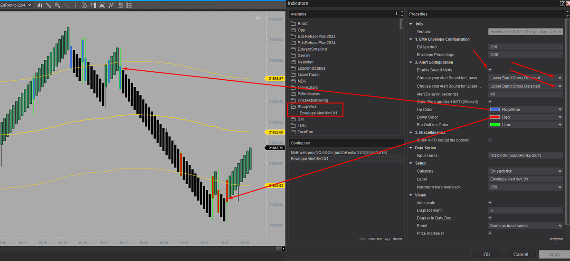Click the 'up' link under Configured

point(387,239)
